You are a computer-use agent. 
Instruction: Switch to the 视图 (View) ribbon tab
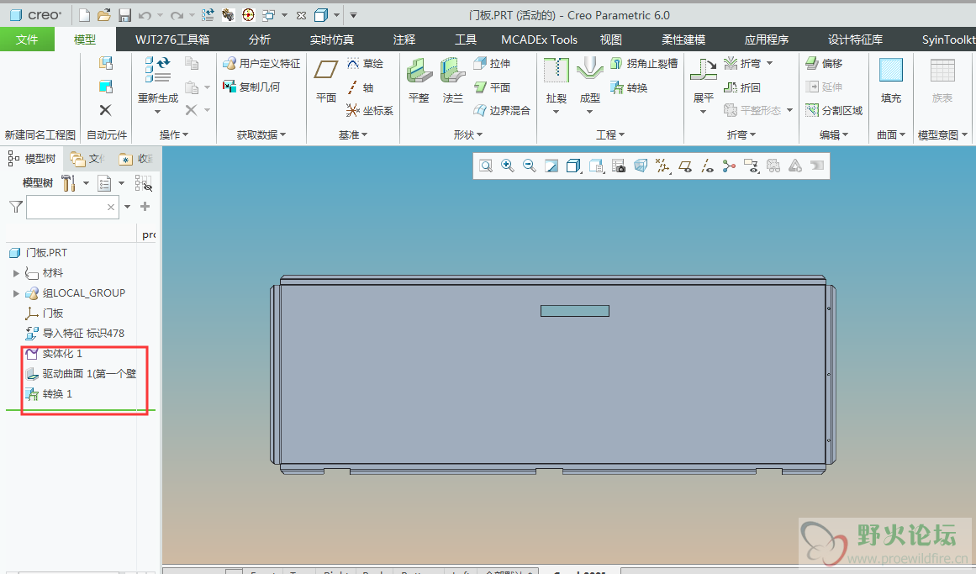(610, 39)
